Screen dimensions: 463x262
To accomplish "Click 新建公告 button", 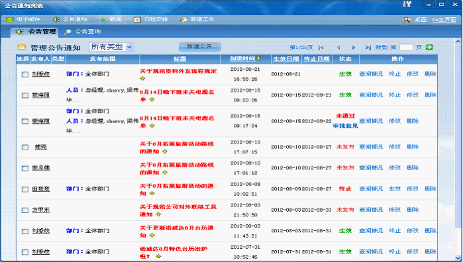I will pyautogui.click(x=199, y=46).
